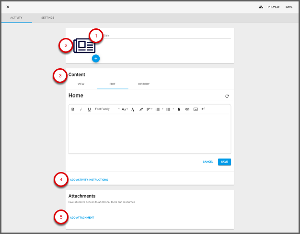Click the highlighter pen icon
The image size is (300, 234).
click(x=141, y=109)
